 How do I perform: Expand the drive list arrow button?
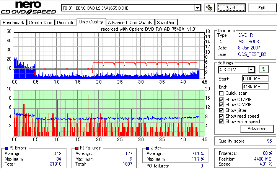197,8
